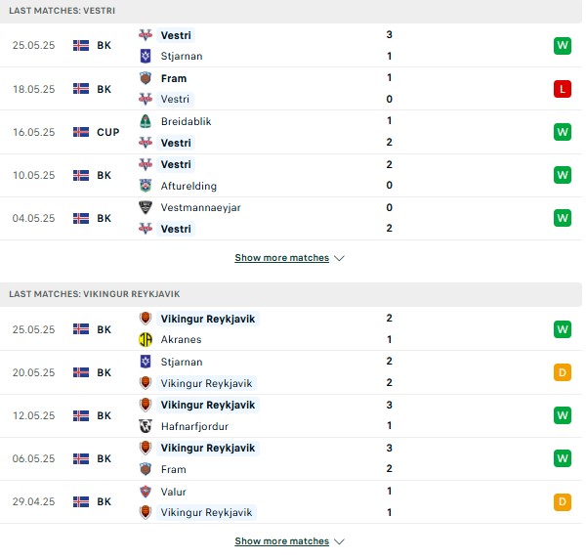Screen dimensions: 586x560
Task: Open the red L result badge for Fram vs Vestri
Action: point(563,89)
